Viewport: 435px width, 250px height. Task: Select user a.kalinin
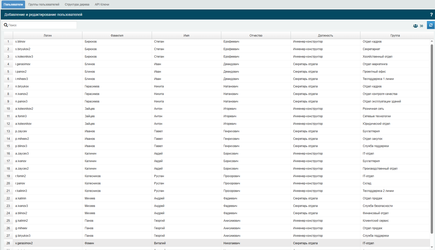(21, 198)
